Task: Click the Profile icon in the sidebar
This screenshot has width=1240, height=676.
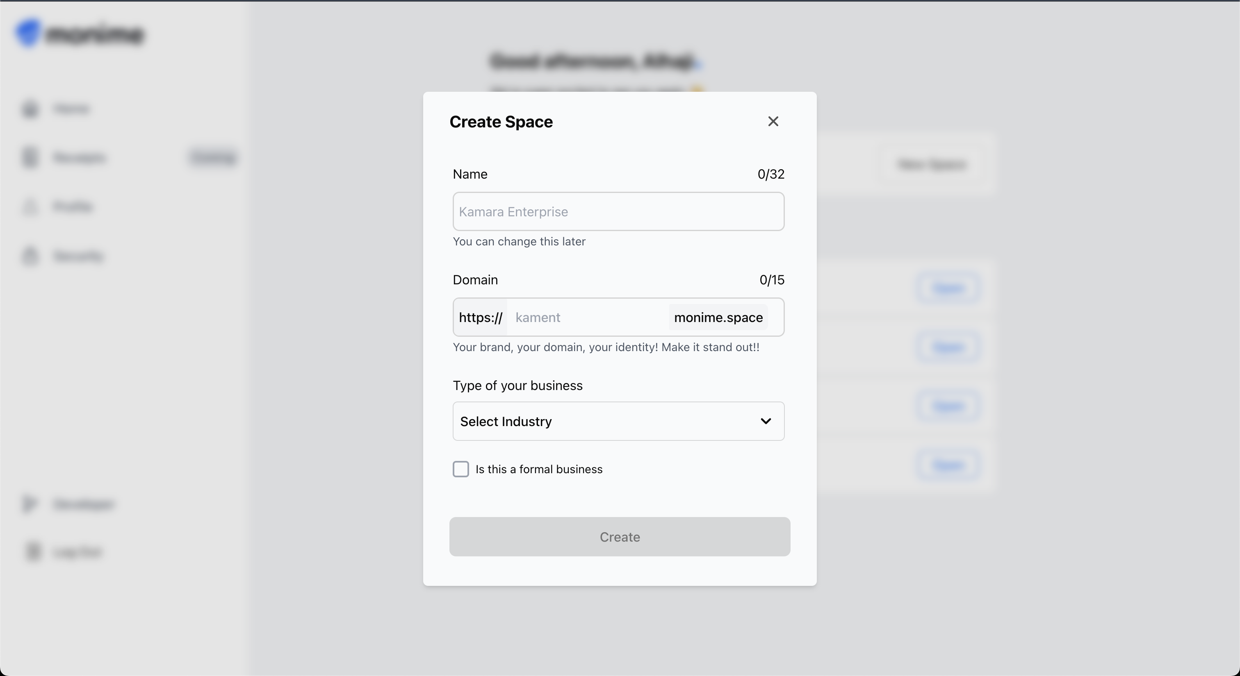Action: [30, 207]
